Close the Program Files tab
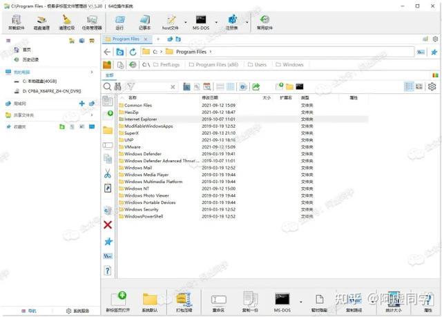 (146, 39)
